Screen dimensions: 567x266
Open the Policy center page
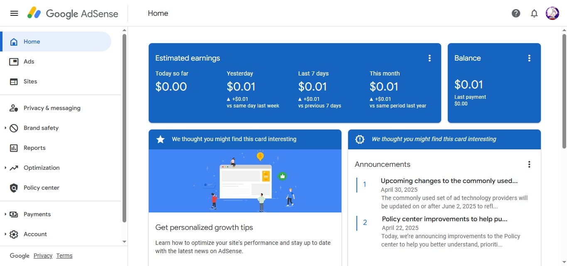click(41, 188)
